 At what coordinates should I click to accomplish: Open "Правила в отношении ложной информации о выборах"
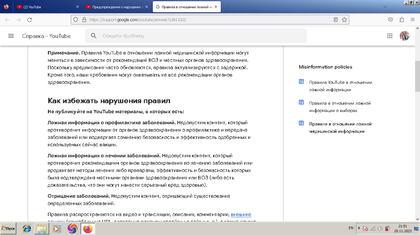pos(340,107)
